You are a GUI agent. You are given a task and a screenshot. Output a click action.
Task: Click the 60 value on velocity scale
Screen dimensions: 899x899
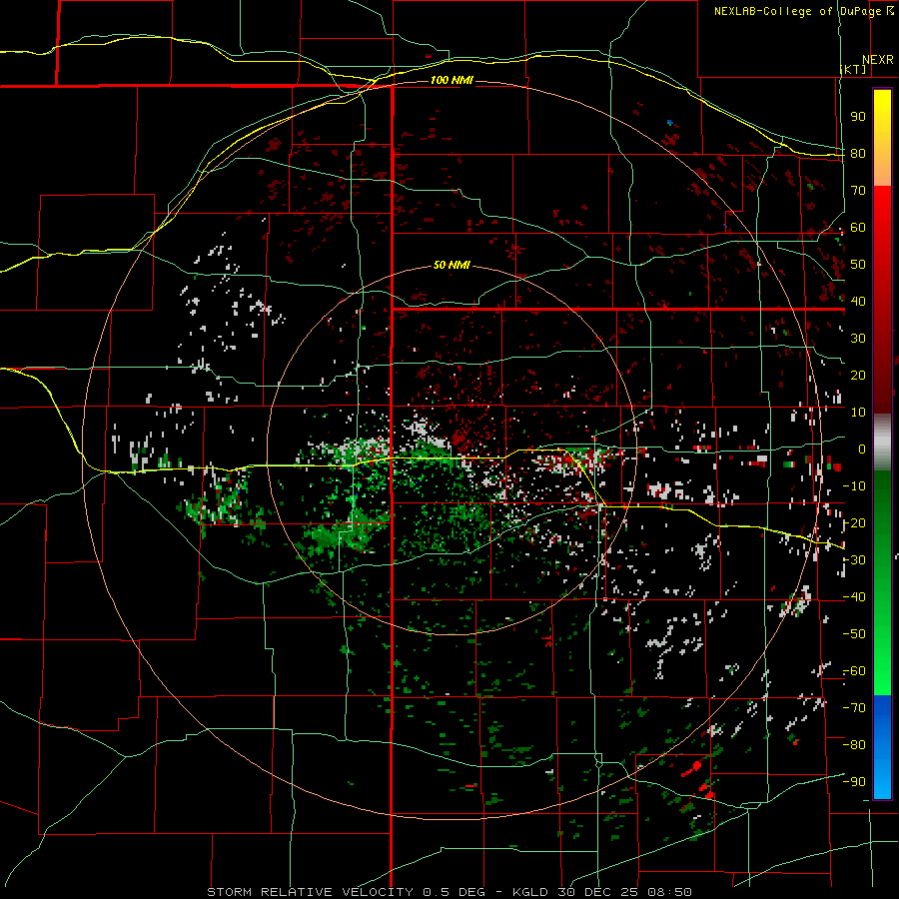(858, 228)
